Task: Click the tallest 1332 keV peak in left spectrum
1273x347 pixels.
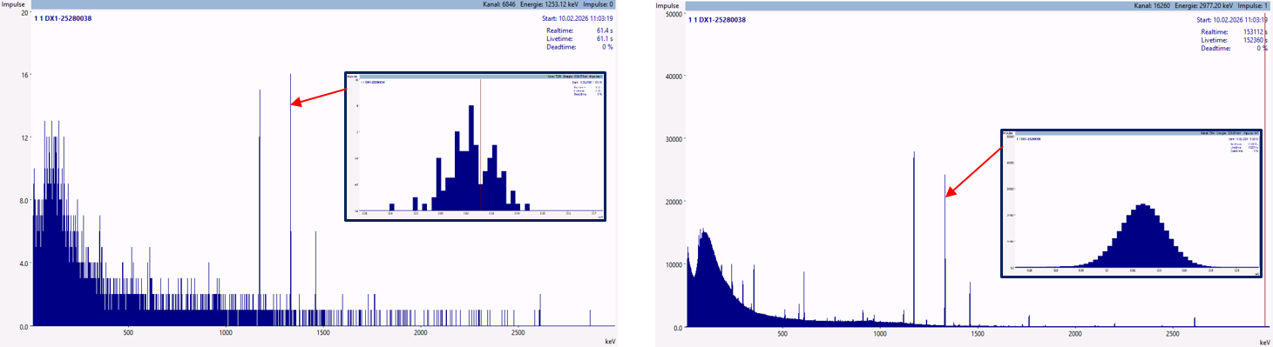Action: coord(291,200)
